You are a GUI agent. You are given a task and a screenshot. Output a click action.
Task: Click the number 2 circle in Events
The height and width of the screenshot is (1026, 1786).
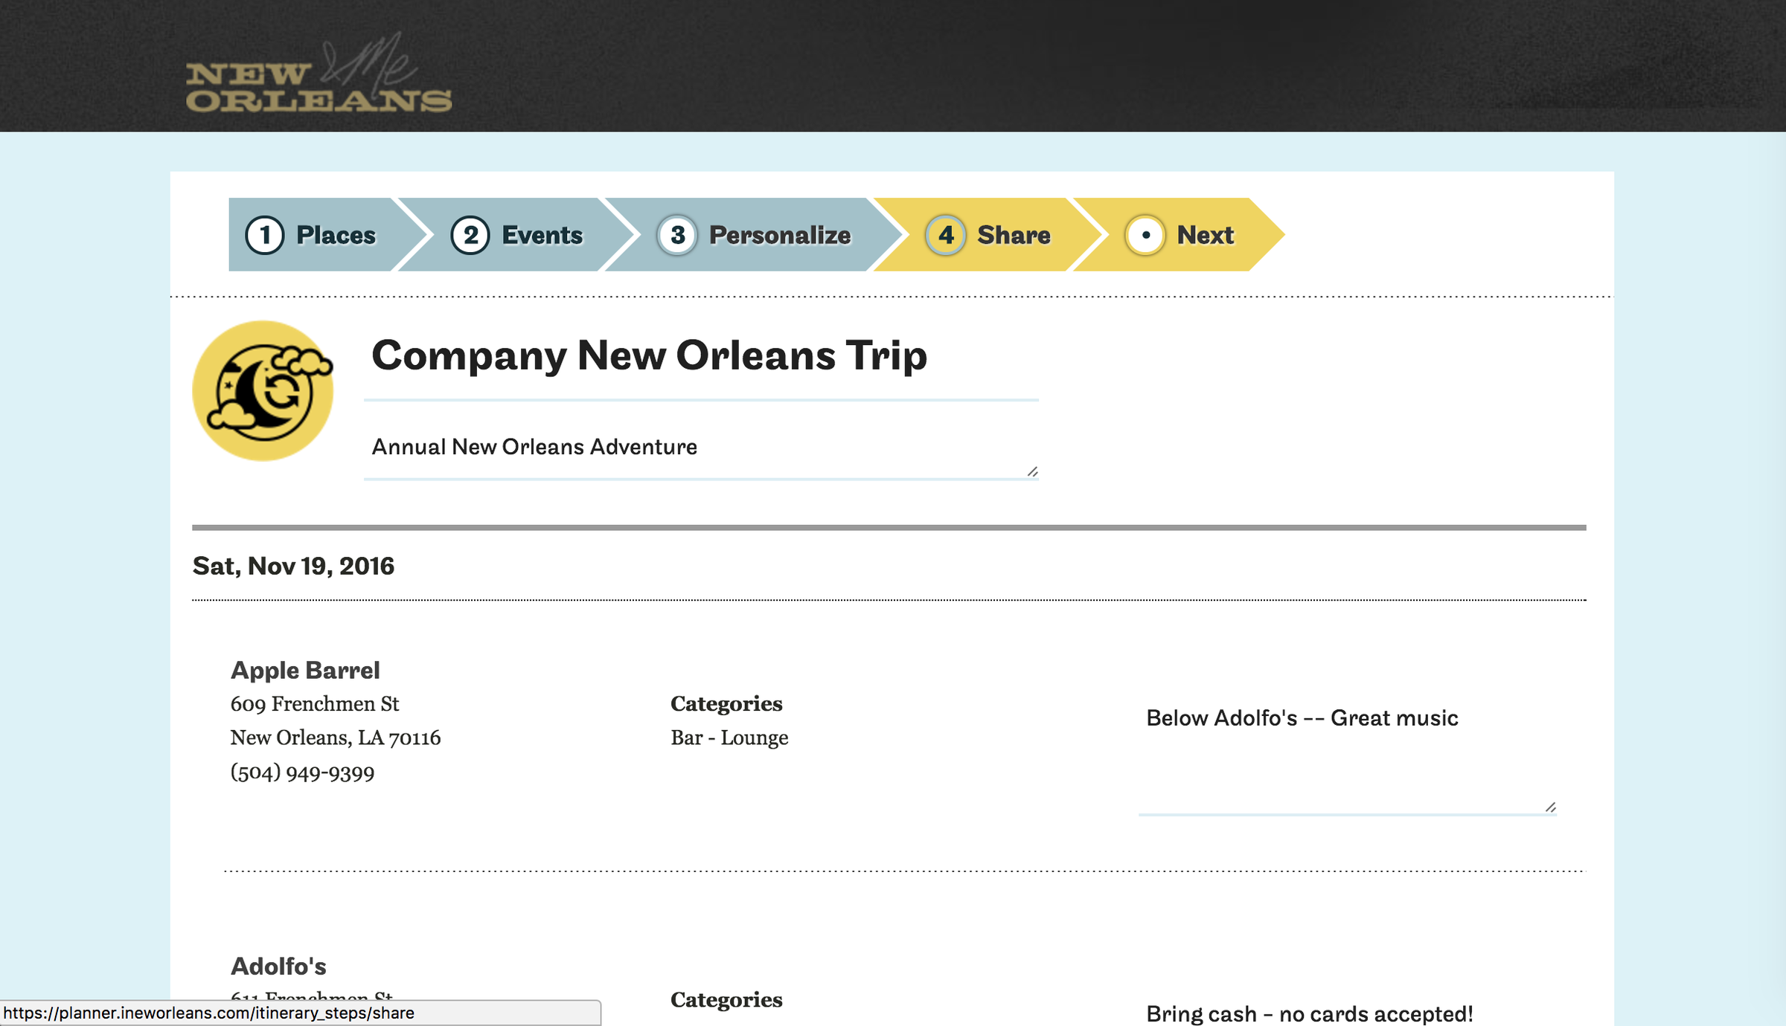pos(470,235)
